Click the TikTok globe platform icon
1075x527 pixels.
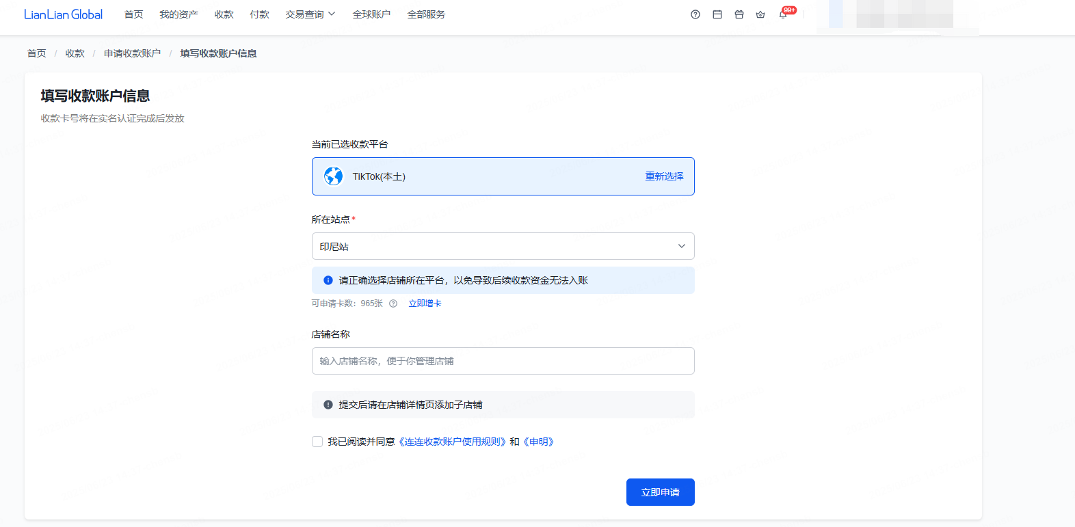pyautogui.click(x=334, y=176)
